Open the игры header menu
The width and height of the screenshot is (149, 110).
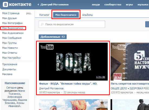point(129,4)
